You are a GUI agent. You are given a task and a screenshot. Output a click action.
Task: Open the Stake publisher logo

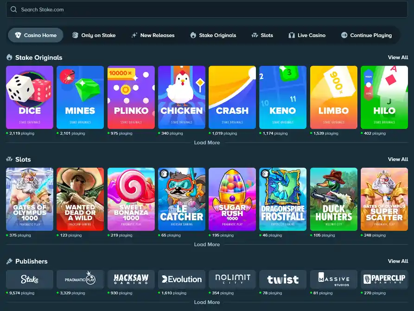[30, 280]
